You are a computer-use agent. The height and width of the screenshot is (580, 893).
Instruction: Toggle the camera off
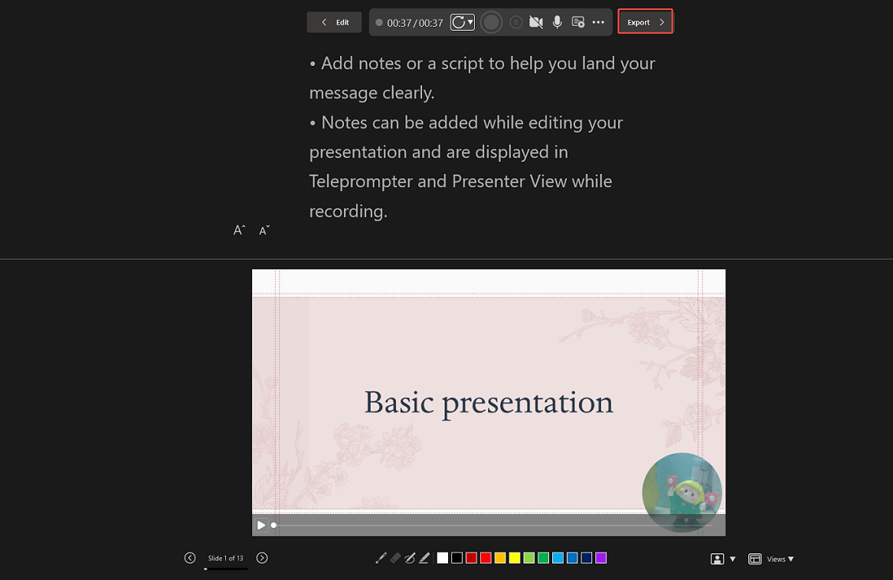click(x=536, y=22)
